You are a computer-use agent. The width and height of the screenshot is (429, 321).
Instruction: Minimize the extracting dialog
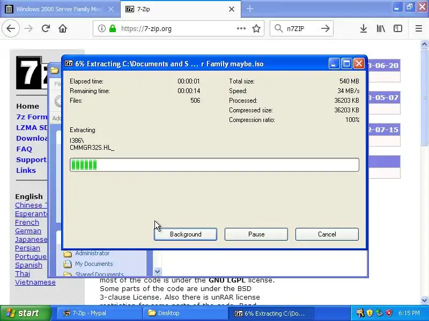click(334, 64)
